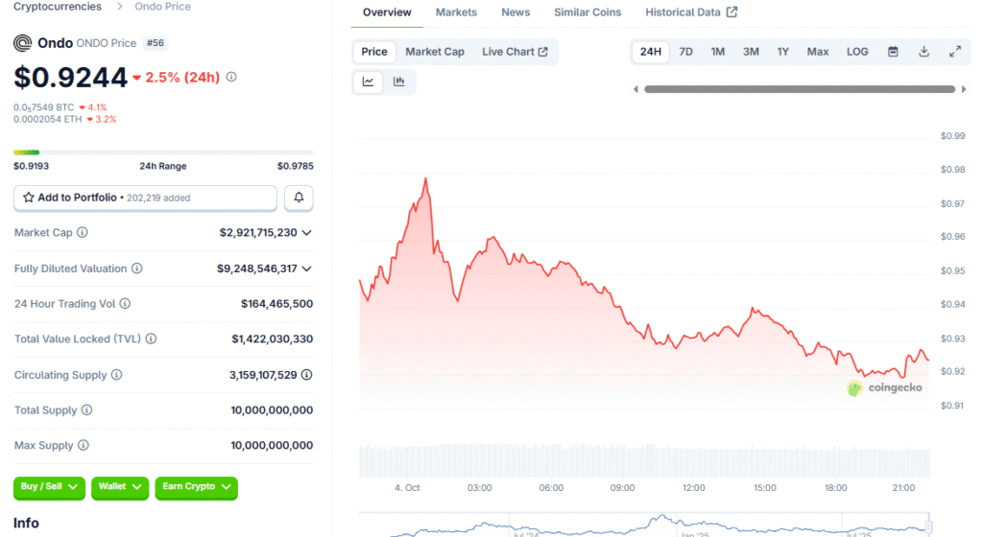The height and width of the screenshot is (537, 983).
Task: Click Total Value Locked info icon
Action: click(x=151, y=339)
